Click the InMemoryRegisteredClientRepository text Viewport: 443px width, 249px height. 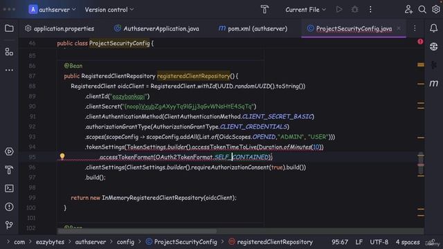coord(152,198)
